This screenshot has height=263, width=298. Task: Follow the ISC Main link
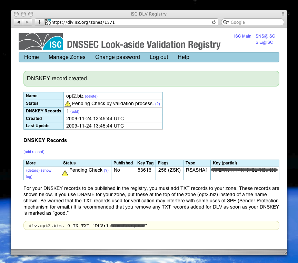point(242,36)
